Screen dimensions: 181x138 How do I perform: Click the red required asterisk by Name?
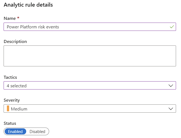pyautogui.click(x=18, y=18)
